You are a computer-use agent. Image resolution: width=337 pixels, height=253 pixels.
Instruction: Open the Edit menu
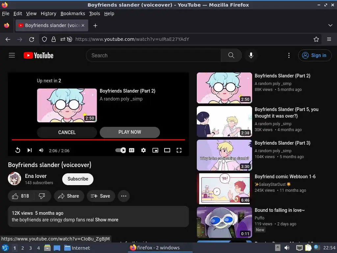coord(18,14)
